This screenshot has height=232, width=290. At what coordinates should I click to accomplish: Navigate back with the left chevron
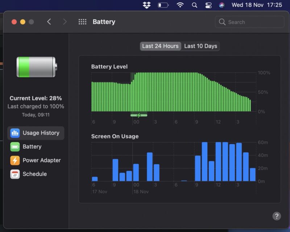(x=49, y=21)
